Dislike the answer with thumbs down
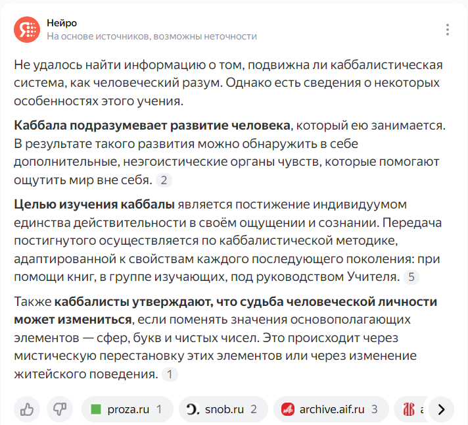This screenshot has width=468, height=425. coord(60,409)
